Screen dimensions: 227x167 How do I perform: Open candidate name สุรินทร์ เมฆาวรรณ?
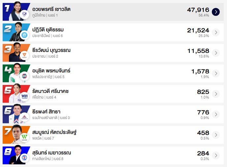pos(51,153)
